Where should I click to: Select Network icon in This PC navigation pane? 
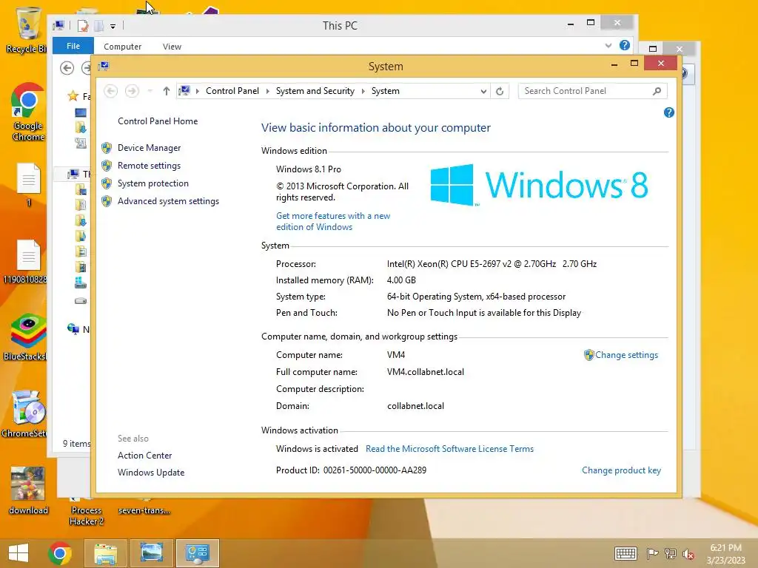[73, 329]
